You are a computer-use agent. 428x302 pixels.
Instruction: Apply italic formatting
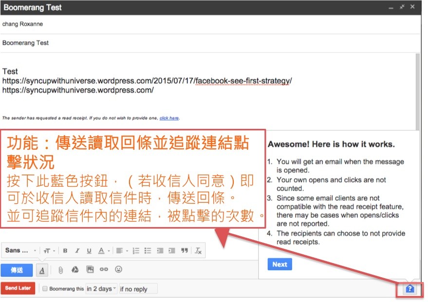coord(77,251)
